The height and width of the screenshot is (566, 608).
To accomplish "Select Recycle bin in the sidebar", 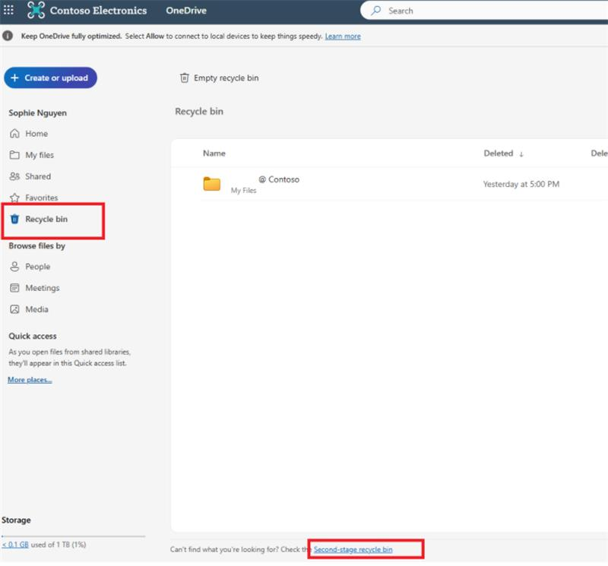I will coord(46,219).
